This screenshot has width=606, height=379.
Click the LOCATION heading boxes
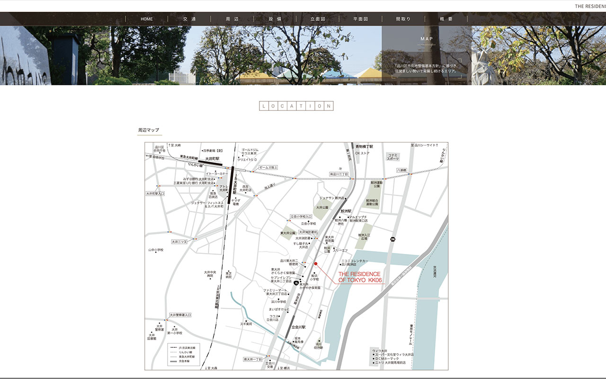(296, 106)
